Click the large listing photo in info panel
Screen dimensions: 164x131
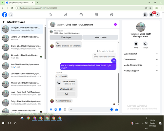pyautogui.click(x=141, y=27)
